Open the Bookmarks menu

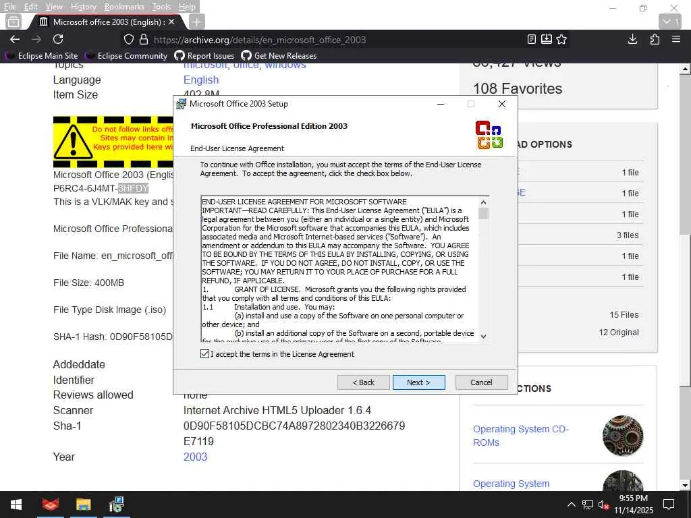[124, 7]
